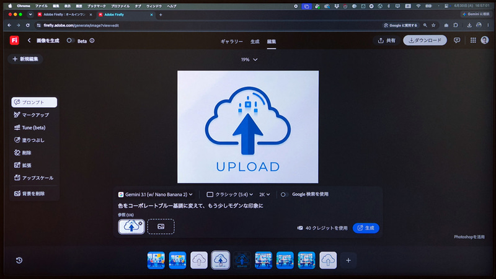Open the feedback chat icon
The image size is (496, 279).
pyautogui.click(x=457, y=40)
